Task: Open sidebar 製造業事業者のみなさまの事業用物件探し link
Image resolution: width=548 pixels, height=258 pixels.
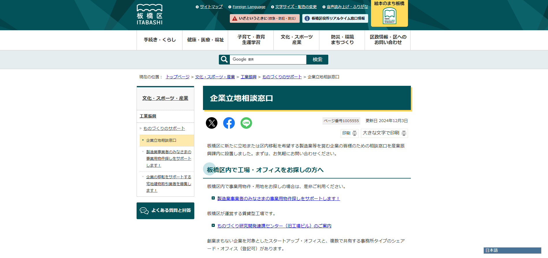Action: tap(169, 159)
